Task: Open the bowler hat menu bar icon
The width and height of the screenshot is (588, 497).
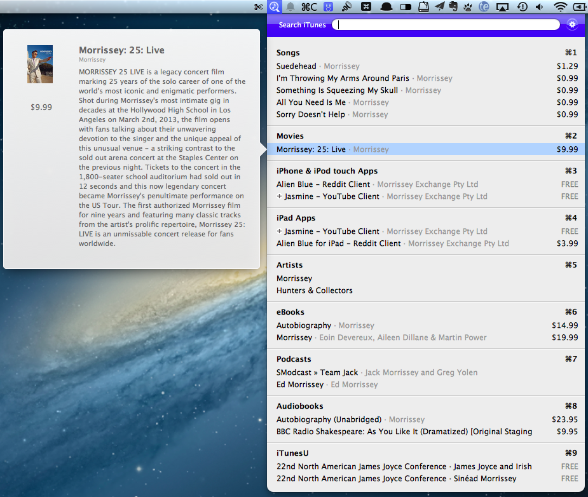Action: point(386,7)
